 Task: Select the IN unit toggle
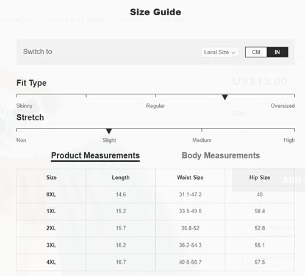pos(278,52)
